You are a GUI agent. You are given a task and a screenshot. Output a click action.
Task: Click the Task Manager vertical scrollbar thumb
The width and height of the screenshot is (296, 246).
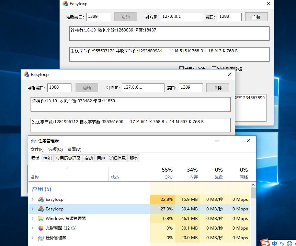point(253,193)
